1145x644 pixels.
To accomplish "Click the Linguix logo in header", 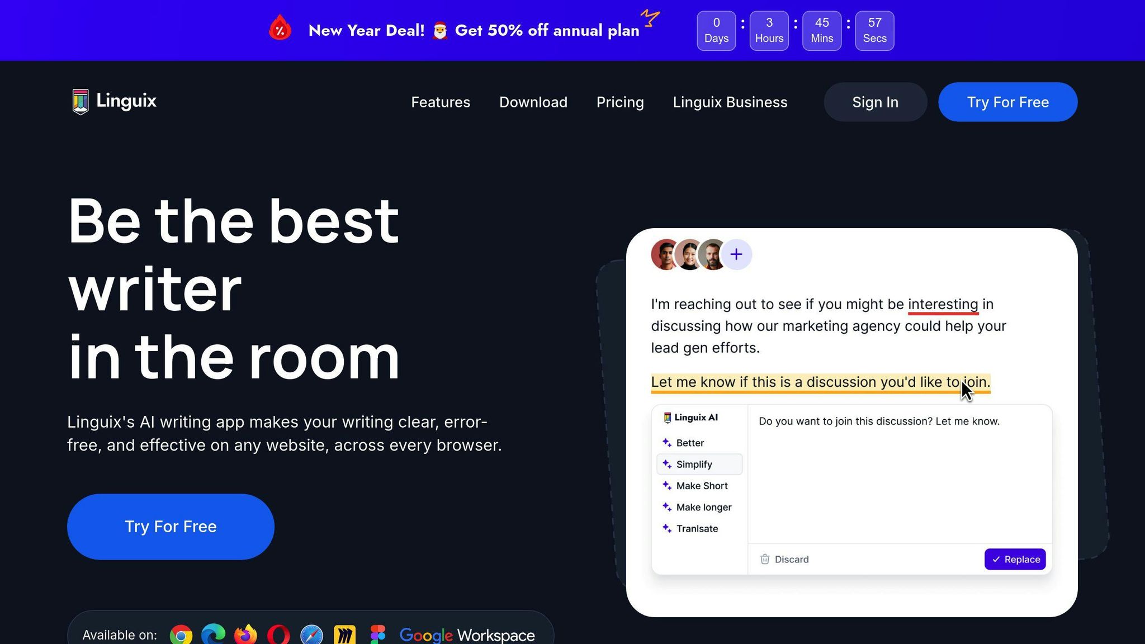I will coord(115,102).
